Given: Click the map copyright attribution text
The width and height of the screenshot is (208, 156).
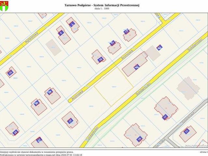Looking at the screenshot, I should point(197,146).
